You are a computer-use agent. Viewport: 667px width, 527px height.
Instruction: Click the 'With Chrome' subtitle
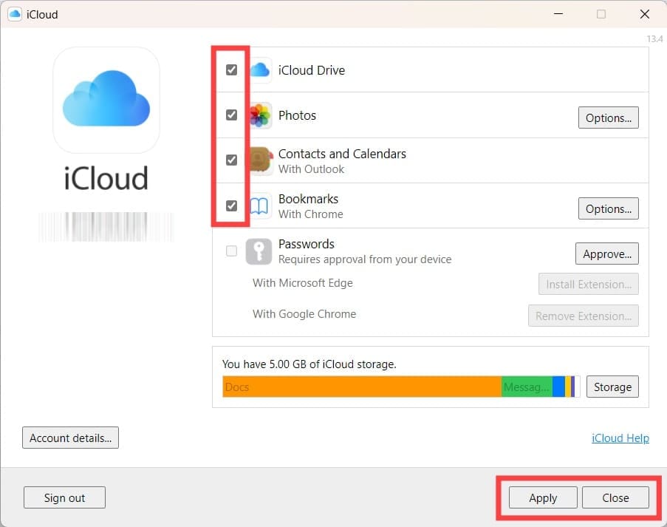point(310,214)
